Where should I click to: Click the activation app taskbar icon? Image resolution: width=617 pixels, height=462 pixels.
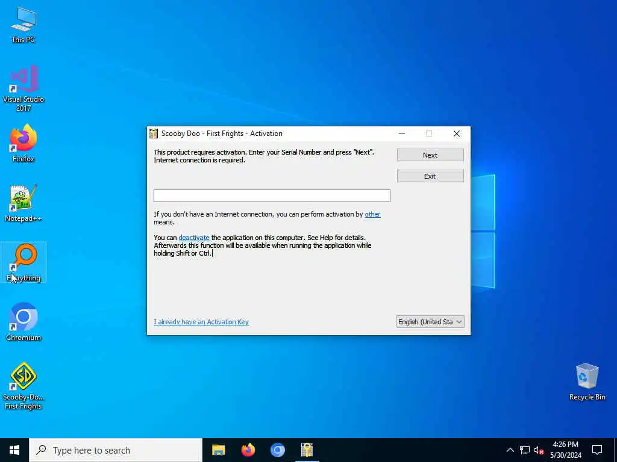tap(307, 450)
